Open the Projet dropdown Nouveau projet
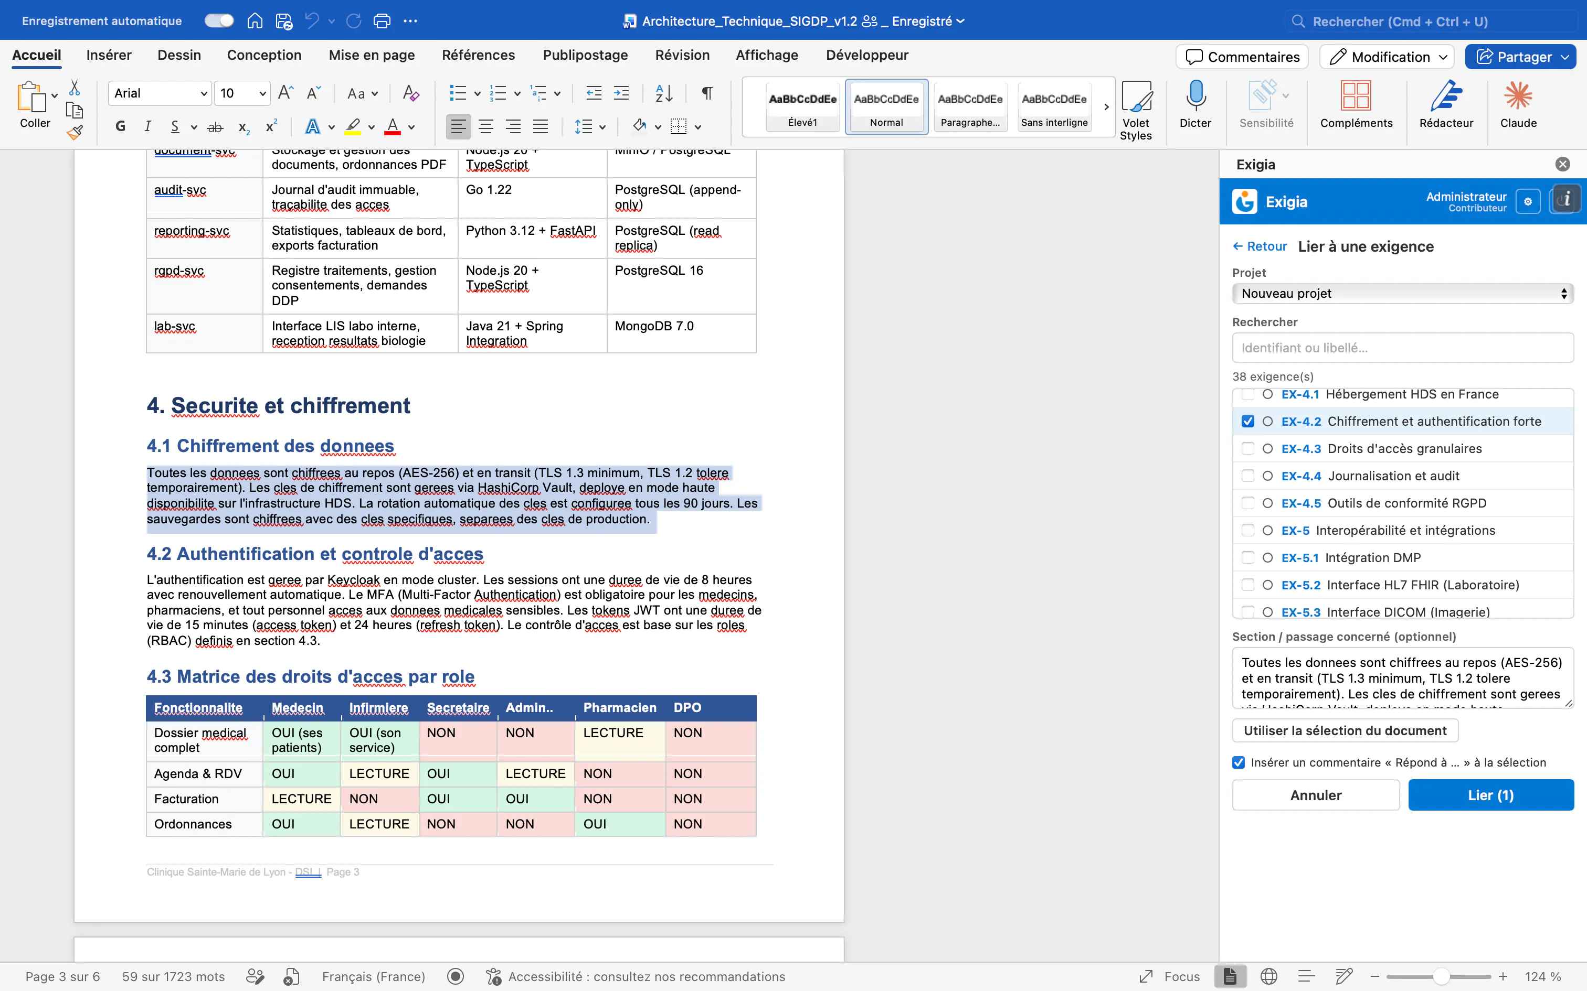 click(1402, 294)
